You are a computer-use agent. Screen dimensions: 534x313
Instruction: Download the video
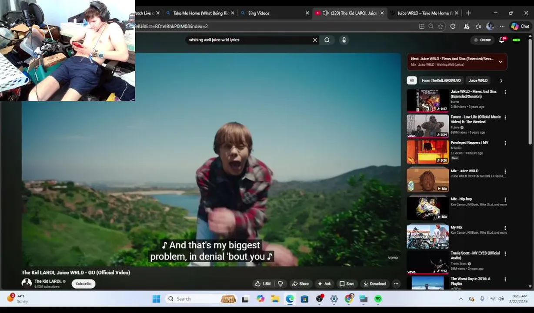coord(374,284)
